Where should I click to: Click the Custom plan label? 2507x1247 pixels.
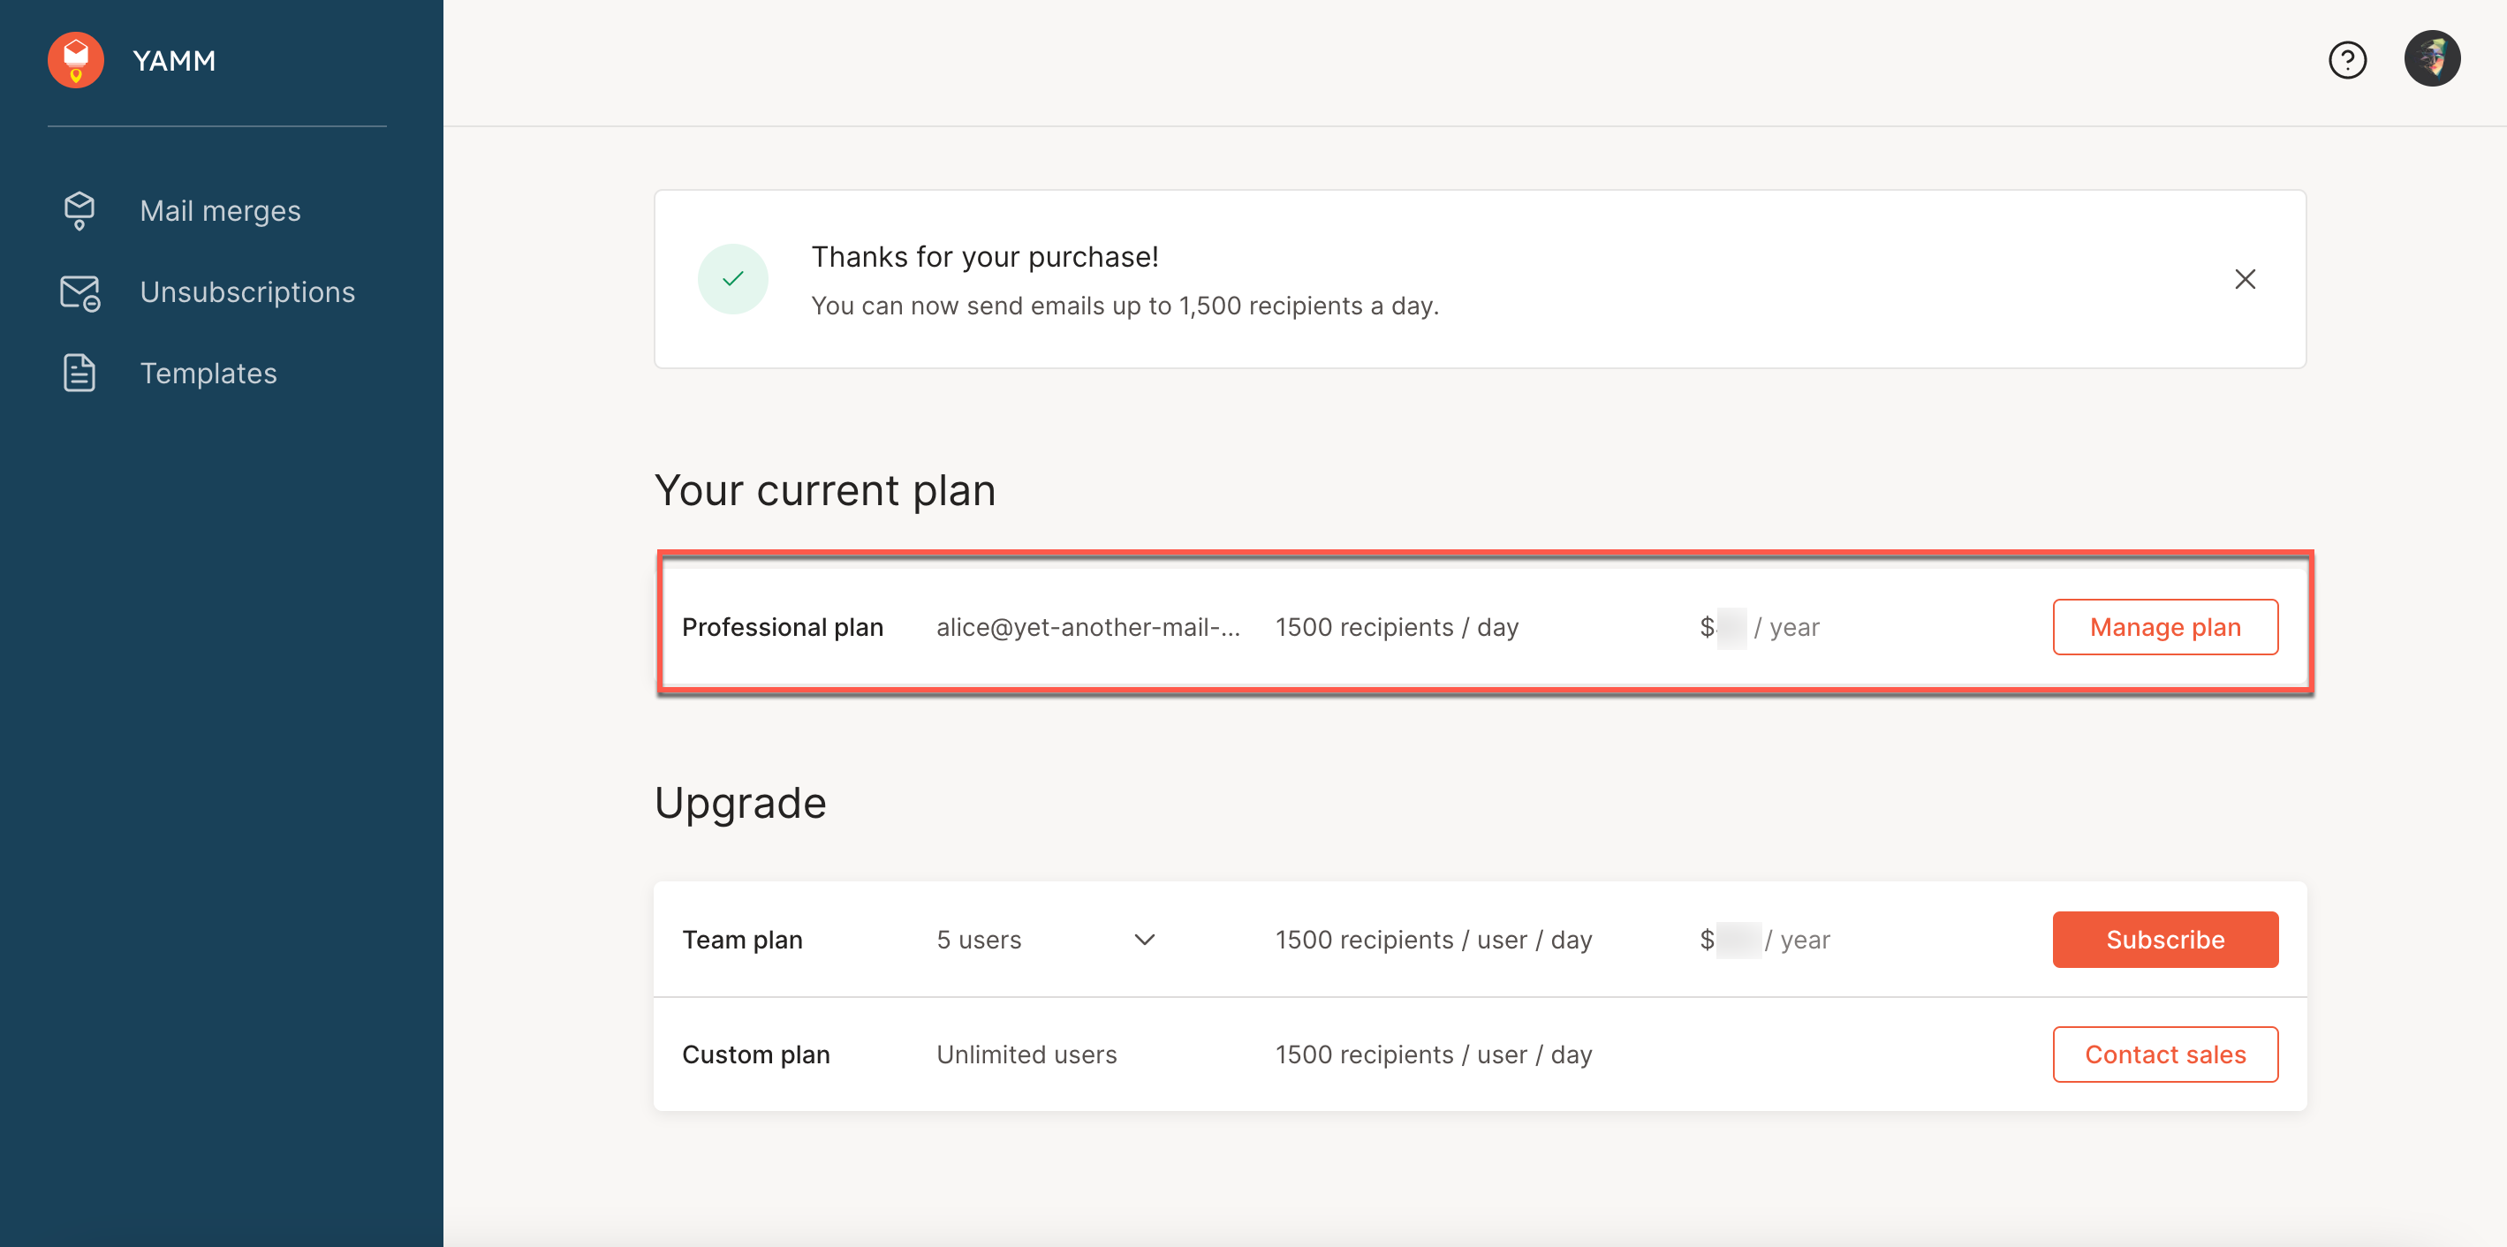pyautogui.click(x=755, y=1054)
